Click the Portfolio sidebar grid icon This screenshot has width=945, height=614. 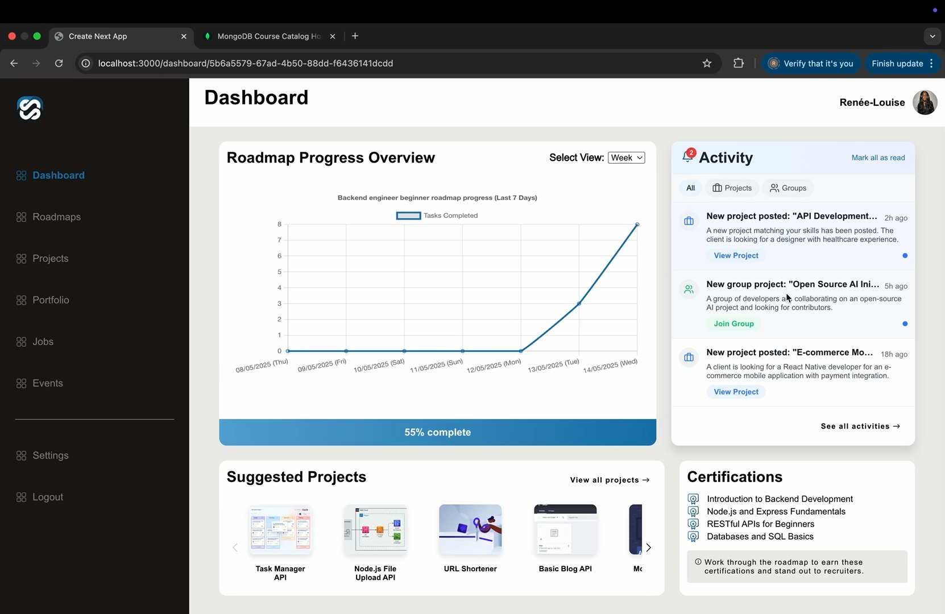tap(22, 300)
